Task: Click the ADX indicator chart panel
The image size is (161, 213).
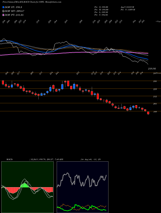Action: pos(82,187)
